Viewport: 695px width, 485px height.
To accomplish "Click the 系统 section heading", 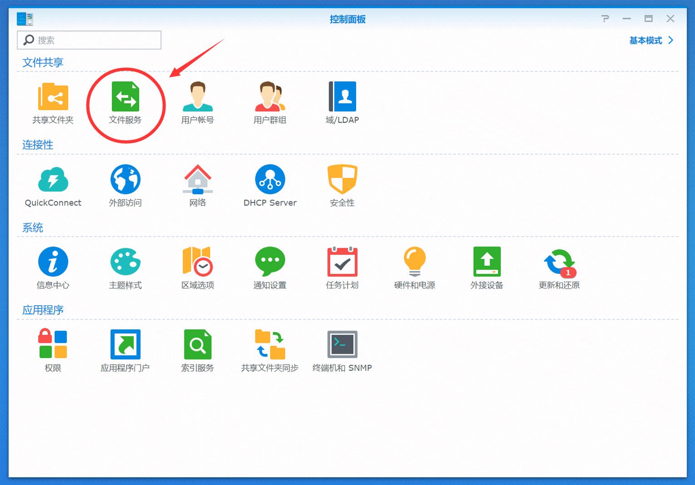I will tap(33, 228).
